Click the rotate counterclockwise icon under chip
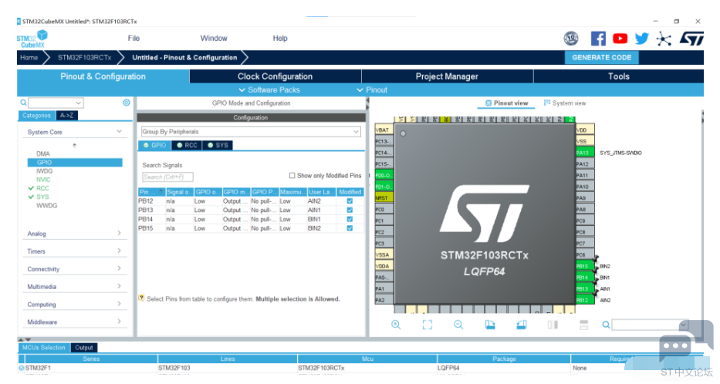 point(521,325)
